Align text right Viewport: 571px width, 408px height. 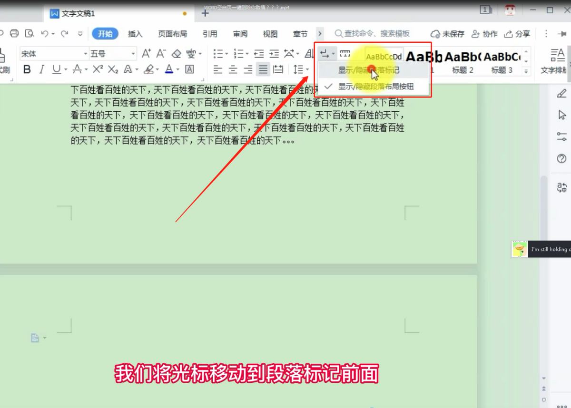(248, 69)
